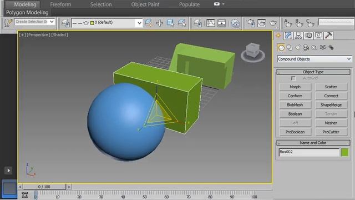Open the Modify command panel tab
The image size is (355, 200).
click(288, 36)
